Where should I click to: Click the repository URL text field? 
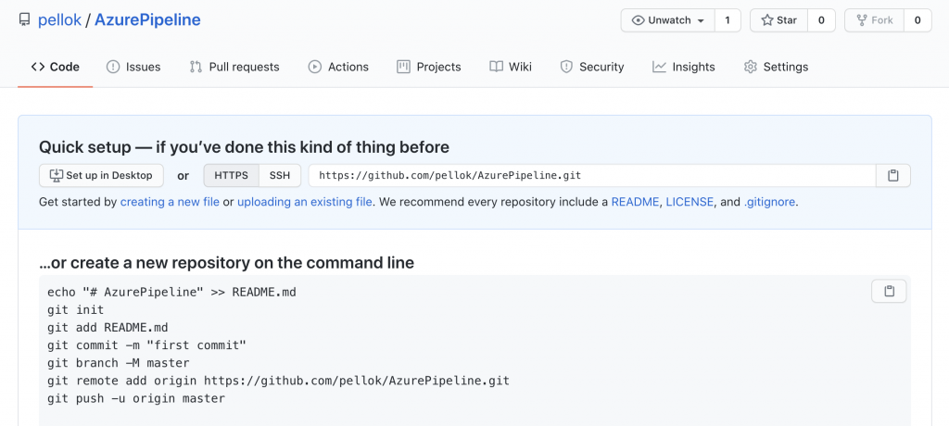coord(591,175)
